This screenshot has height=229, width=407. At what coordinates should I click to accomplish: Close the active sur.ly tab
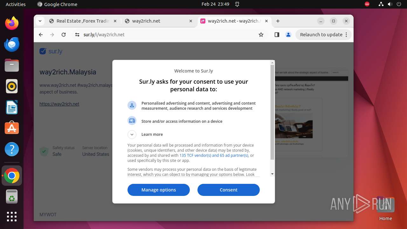pos(266,21)
